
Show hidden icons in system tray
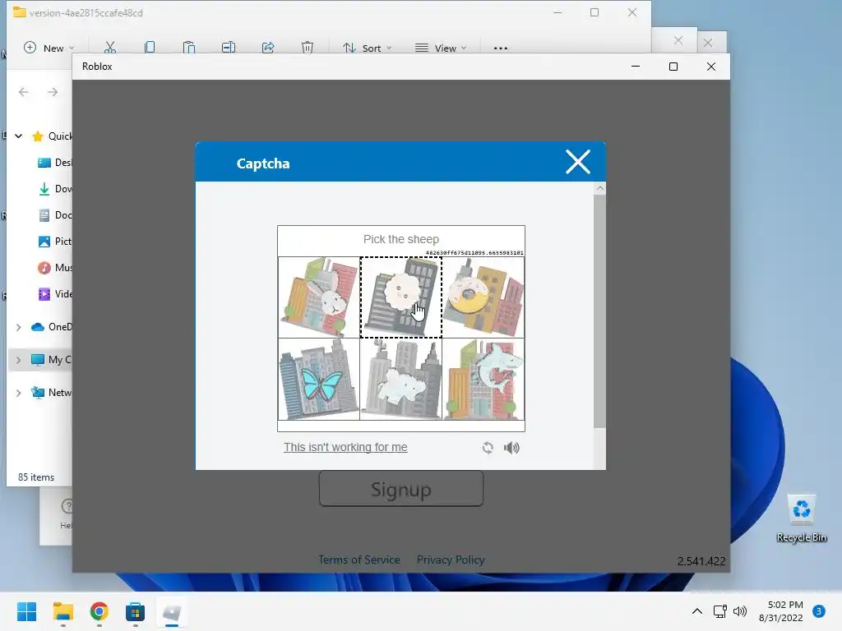(697, 611)
